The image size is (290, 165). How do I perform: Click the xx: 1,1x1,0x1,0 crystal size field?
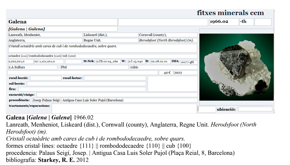tap(49, 61)
